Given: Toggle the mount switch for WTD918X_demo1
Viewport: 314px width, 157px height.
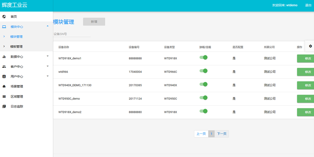Looking at the screenshot, I should (x=204, y=58).
